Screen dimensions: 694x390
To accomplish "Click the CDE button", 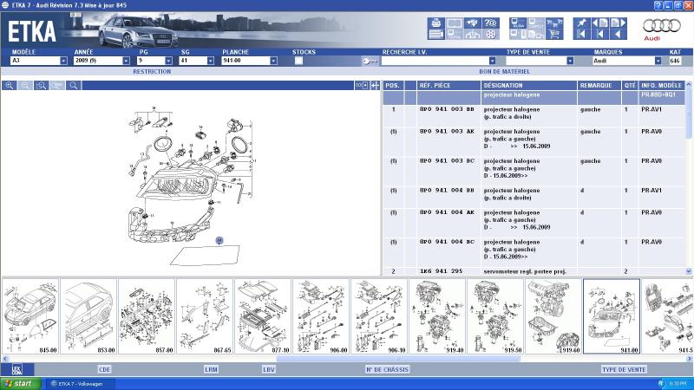I will 104,370.
